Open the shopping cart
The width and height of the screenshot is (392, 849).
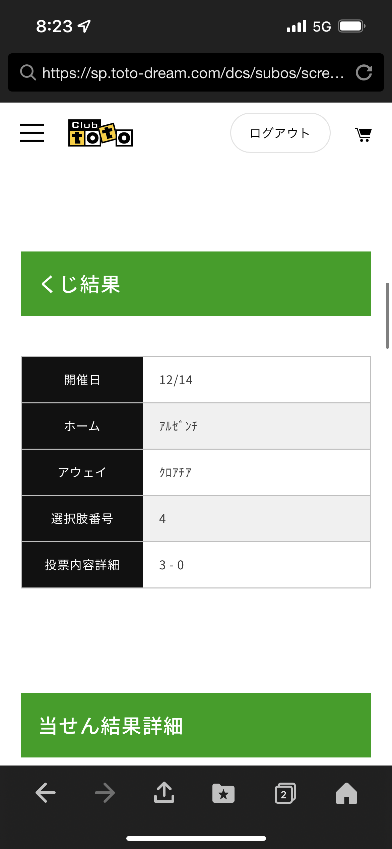[x=363, y=134]
